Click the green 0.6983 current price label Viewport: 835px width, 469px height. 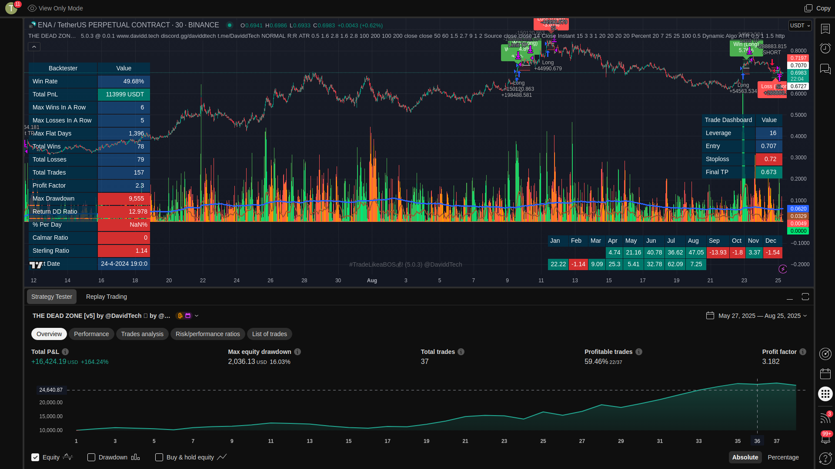tap(798, 73)
